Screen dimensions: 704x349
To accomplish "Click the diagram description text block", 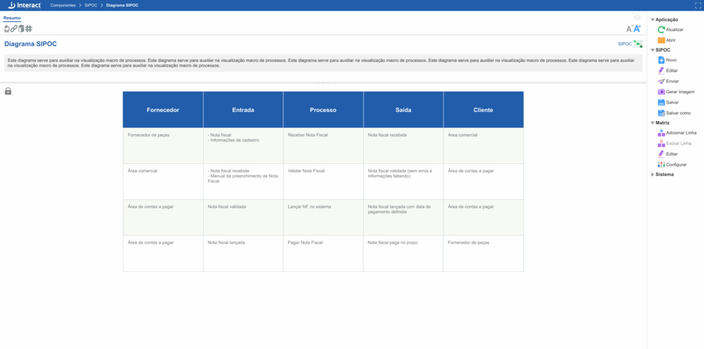I will click(323, 63).
